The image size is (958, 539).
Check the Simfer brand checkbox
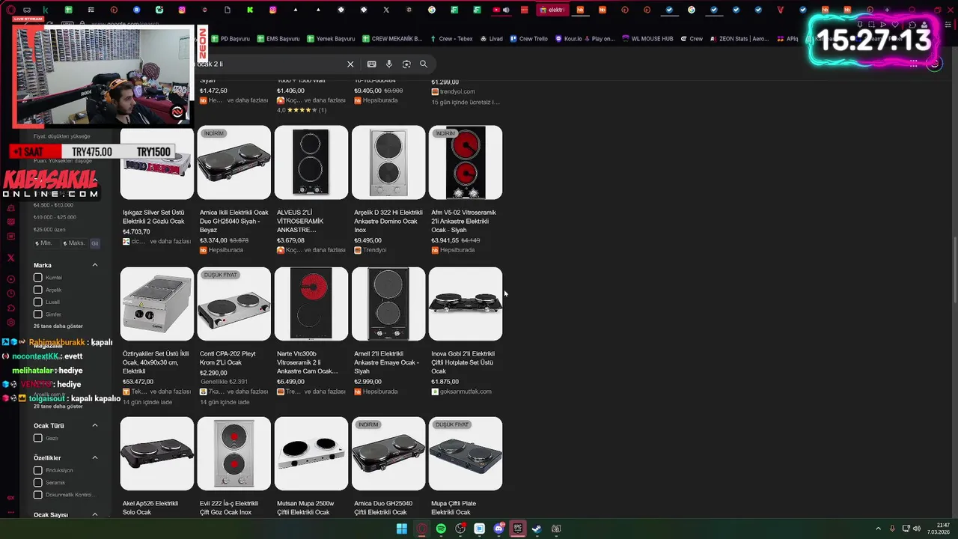pyautogui.click(x=38, y=314)
